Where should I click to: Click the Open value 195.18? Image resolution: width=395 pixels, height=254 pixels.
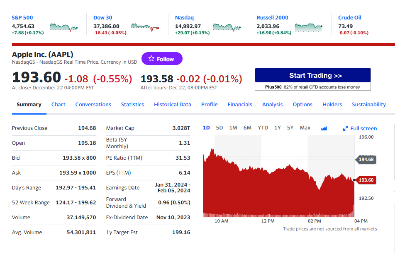87,143
